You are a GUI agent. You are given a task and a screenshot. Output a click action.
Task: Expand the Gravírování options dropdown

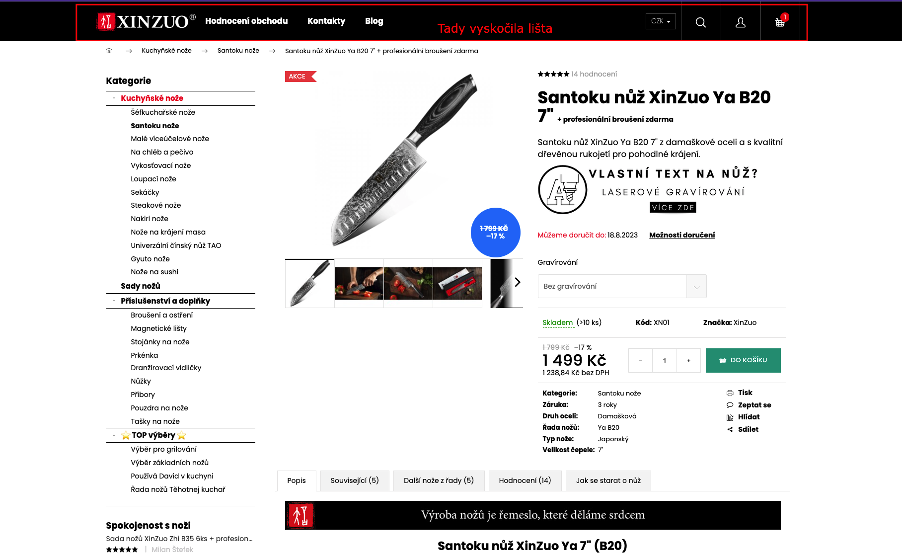(x=622, y=286)
